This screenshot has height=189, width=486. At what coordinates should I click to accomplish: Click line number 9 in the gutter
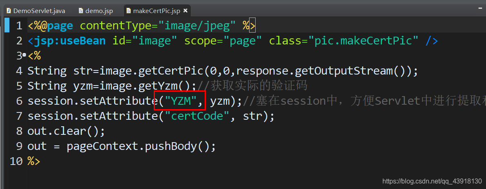19,146
